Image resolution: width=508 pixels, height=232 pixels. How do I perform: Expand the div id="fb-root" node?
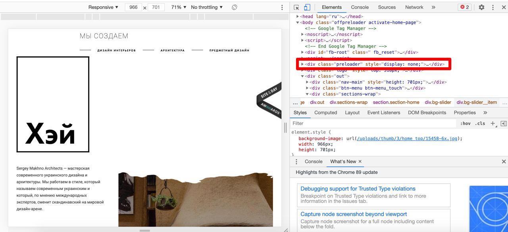click(303, 52)
